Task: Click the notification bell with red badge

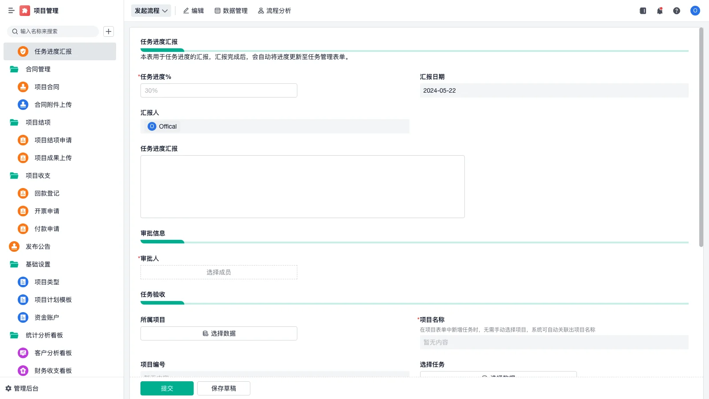Action: (x=659, y=11)
